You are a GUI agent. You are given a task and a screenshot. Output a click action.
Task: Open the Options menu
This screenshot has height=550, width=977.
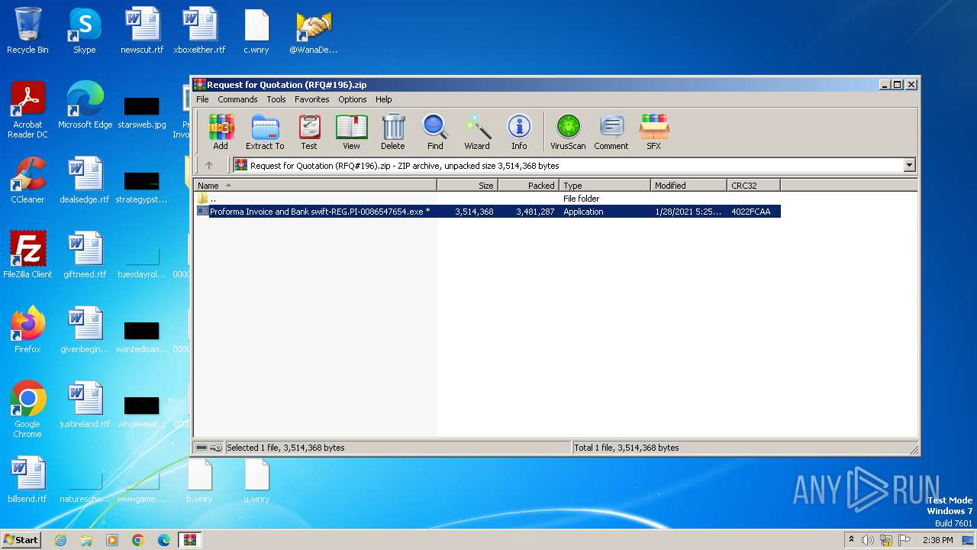(353, 99)
